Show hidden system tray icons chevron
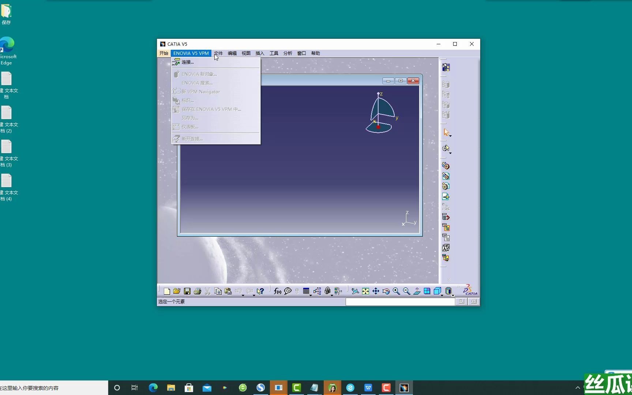This screenshot has height=395, width=632. click(x=578, y=388)
